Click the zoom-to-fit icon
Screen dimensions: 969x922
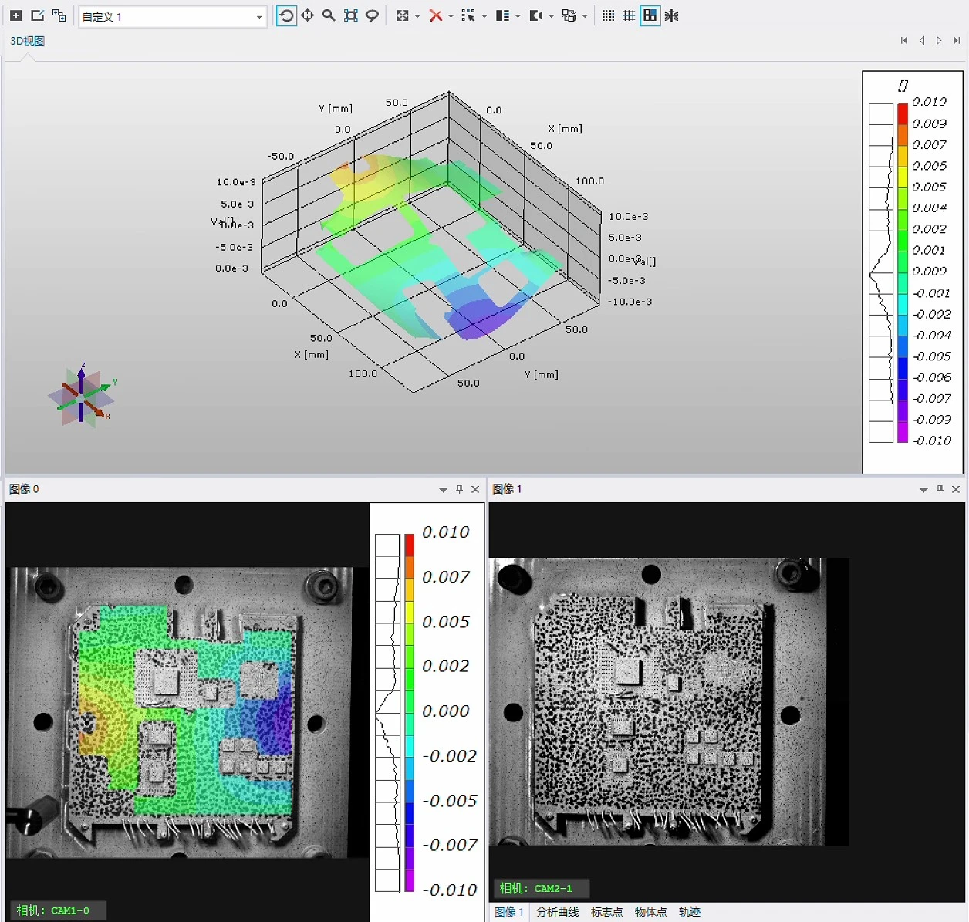coord(350,16)
